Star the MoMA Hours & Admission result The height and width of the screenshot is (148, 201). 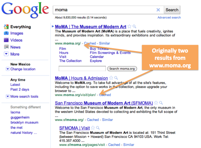click(111, 78)
